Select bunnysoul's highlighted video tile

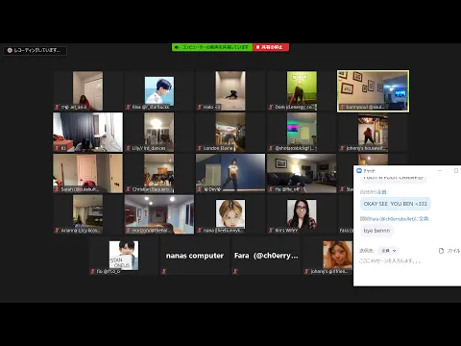tap(373, 91)
